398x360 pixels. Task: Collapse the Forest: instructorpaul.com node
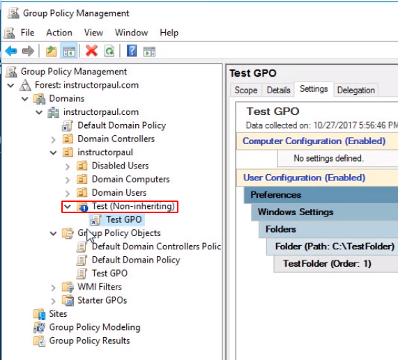click(x=10, y=86)
